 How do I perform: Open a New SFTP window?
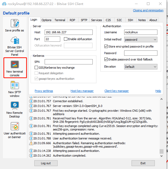click(x=15, y=89)
